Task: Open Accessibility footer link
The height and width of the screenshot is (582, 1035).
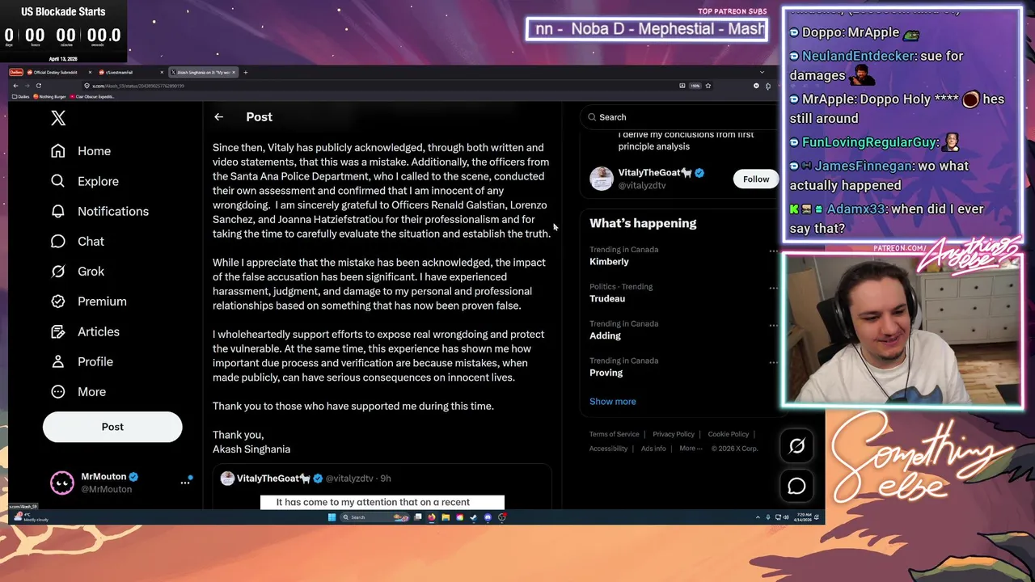Action: pyautogui.click(x=608, y=449)
